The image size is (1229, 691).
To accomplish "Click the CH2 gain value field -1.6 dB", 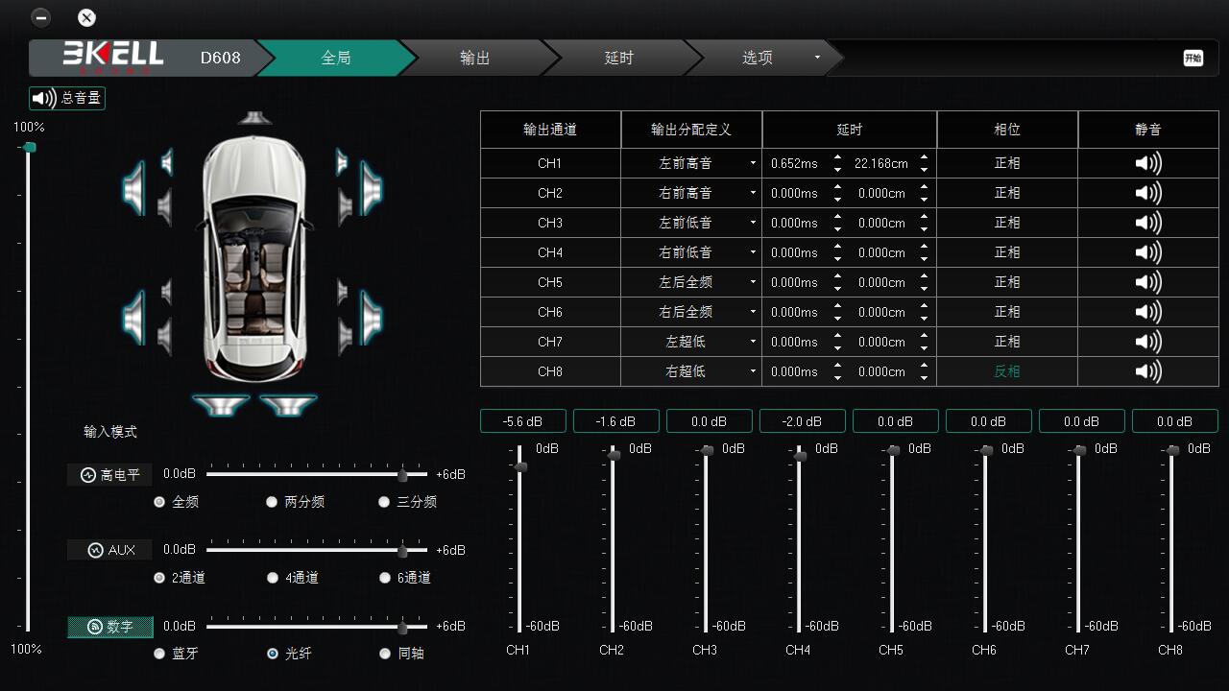I will [x=615, y=421].
